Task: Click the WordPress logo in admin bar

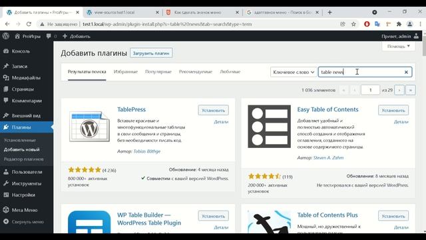Action: pyautogui.click(x=6, y=36)
